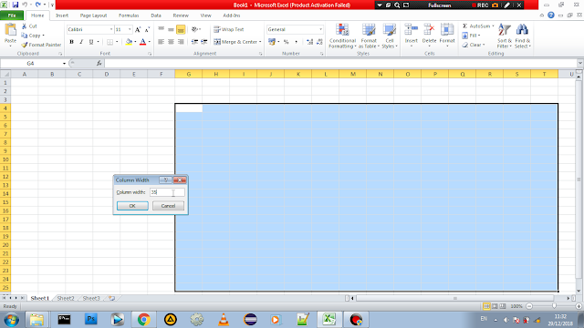This screenshot has height=328, width=584.
Task: Toggle Center horizontal alignment
Action: [171, 42]
